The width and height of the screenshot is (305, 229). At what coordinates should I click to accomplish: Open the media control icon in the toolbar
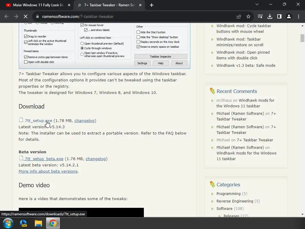point(260,17)
